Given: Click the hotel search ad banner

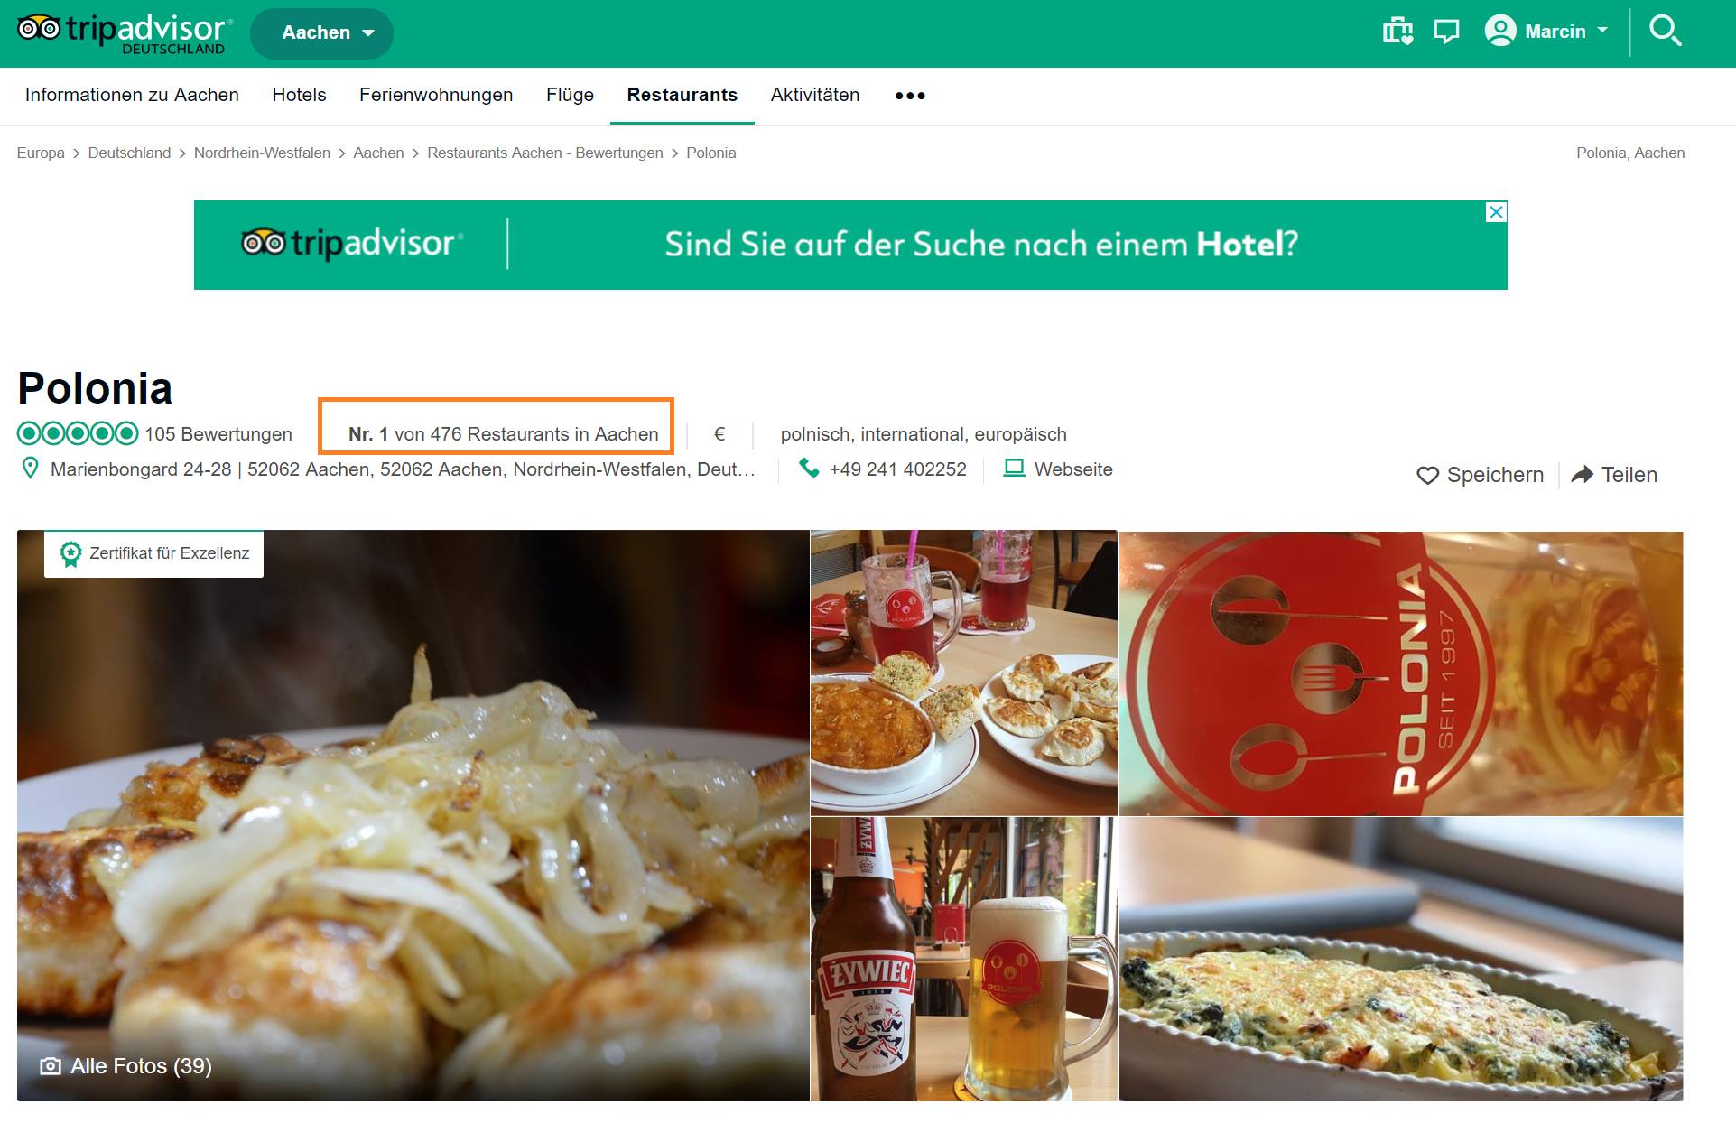Looking at the screenshot, I should 850,245.
